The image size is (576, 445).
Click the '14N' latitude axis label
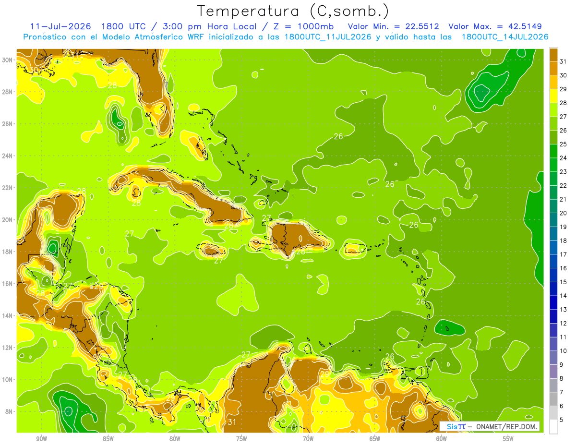pos(8,316)
